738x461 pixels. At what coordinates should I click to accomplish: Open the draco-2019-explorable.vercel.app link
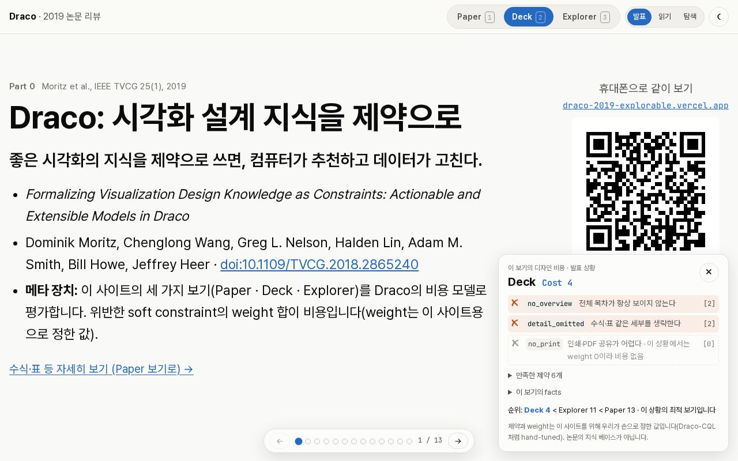(646, 105)
